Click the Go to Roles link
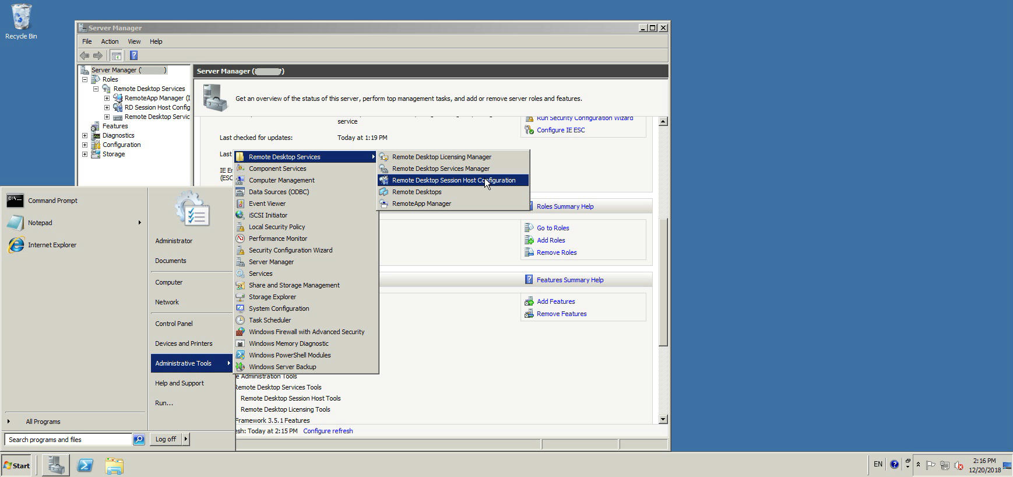Screen dimensions: 1013x477 pos(553,228)
